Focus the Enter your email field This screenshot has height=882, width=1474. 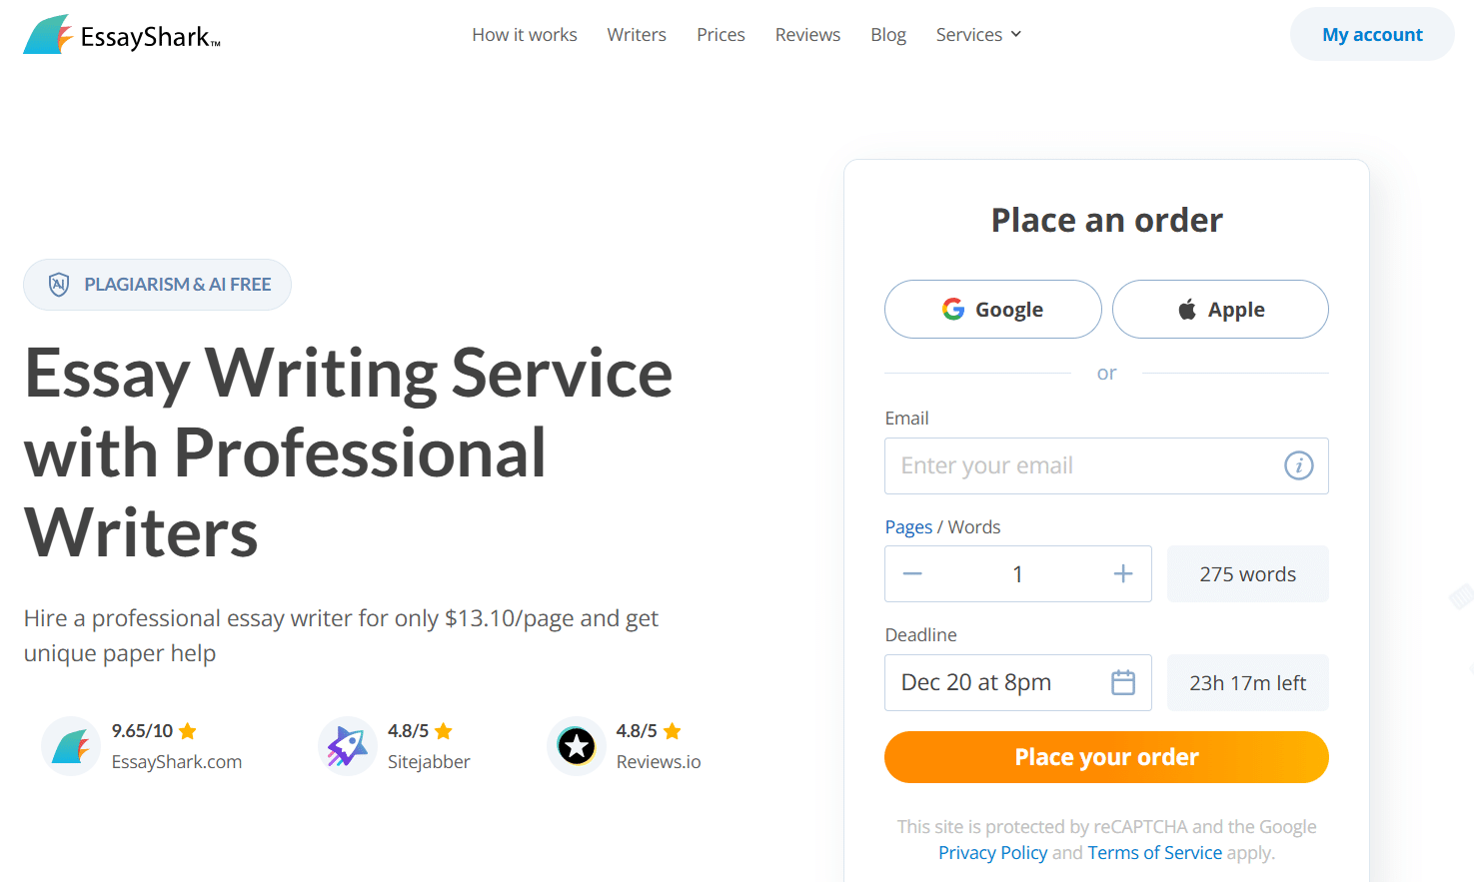tap(1106, 465)
